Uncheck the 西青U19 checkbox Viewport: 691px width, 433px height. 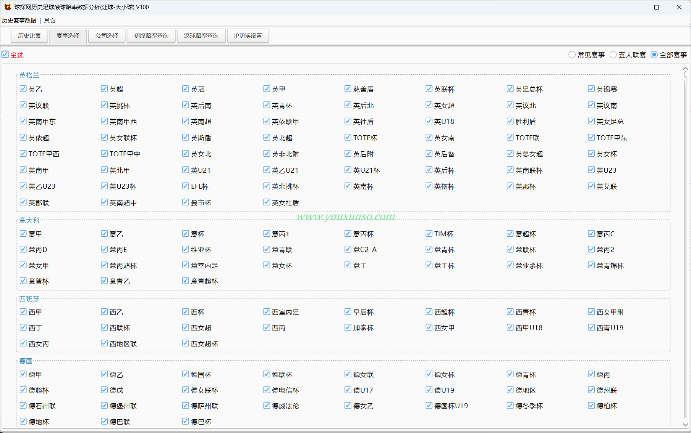[591, 327]
